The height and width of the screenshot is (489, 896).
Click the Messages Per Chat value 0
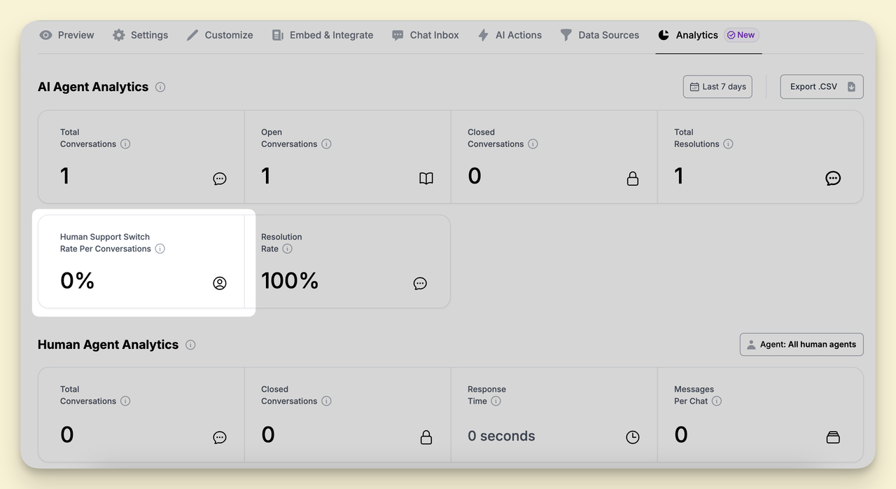pos(681,434)
